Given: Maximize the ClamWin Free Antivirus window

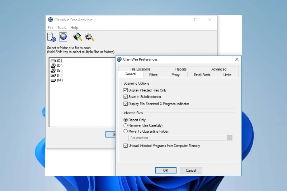Looking at the screenshot, I should click(x=196, y=20).
